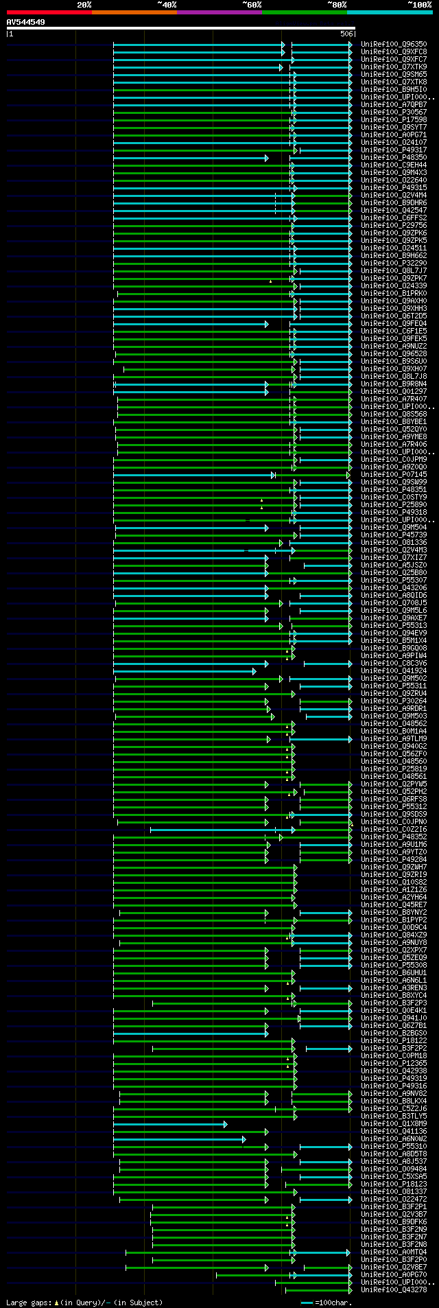This screenshot has height=1308, width=439.
Task: Select hit label UniRef100_Q7XTK9
Action: coord(394,67)
